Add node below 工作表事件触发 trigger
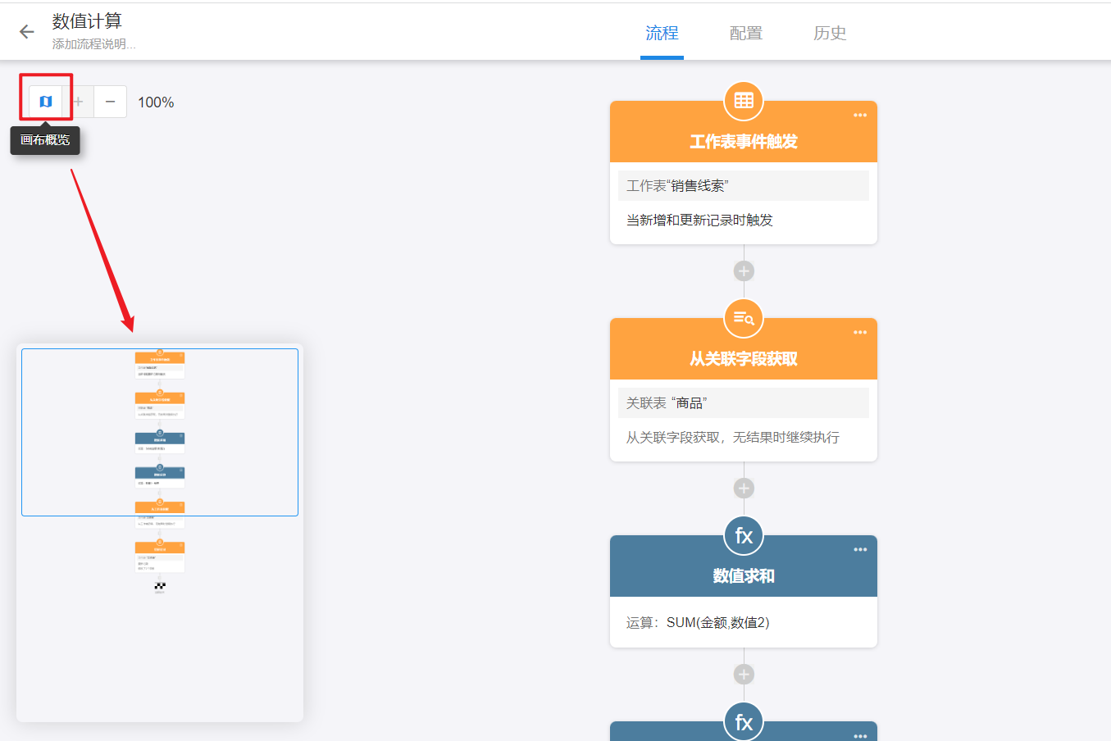 click(x=744, y=271)
